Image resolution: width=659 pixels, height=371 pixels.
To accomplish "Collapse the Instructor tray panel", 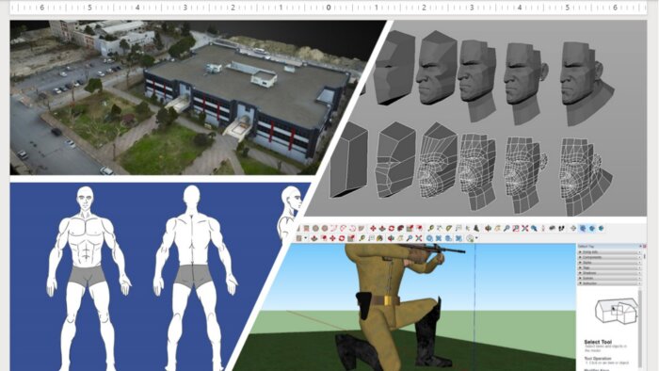I will coord(610,283).
